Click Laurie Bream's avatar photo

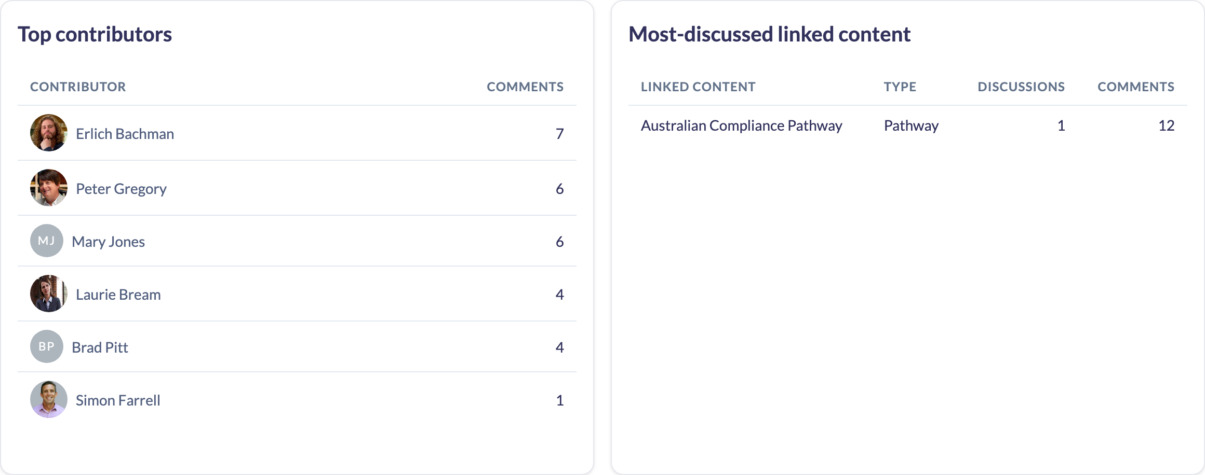tap(49, 294)
